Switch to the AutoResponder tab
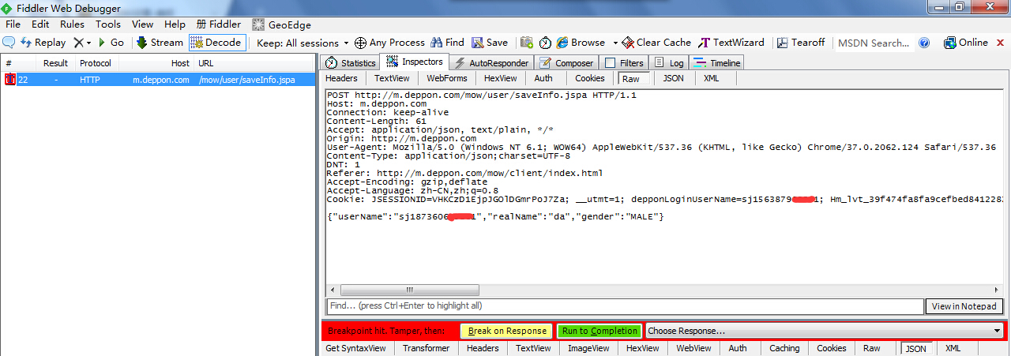This screenshot has height=356, width=1011. click(x=491, y=63)
